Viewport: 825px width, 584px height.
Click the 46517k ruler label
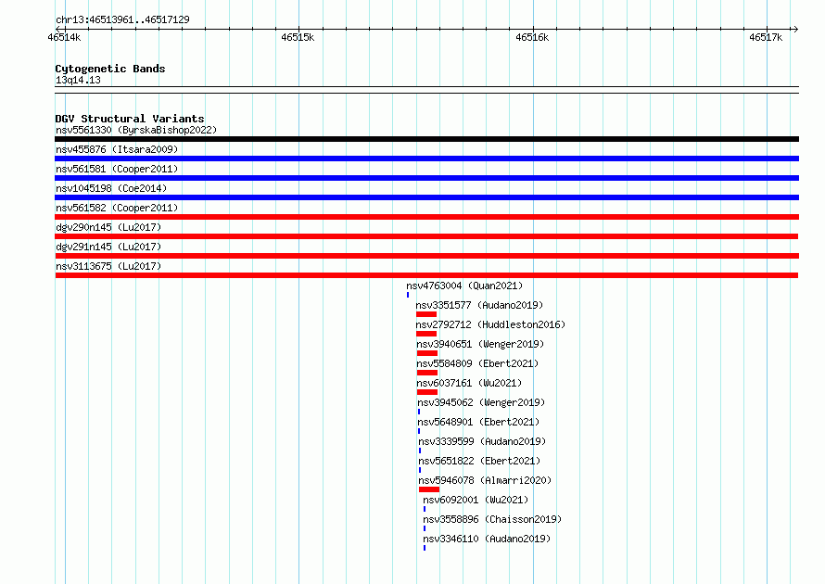point(766,37)
